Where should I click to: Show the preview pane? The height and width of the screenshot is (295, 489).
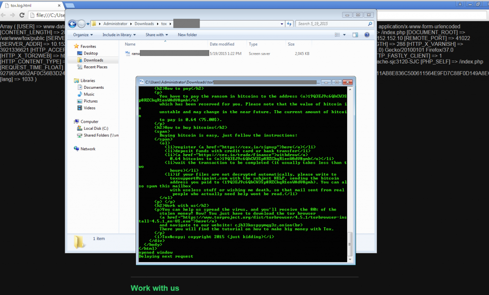point(354,34)
